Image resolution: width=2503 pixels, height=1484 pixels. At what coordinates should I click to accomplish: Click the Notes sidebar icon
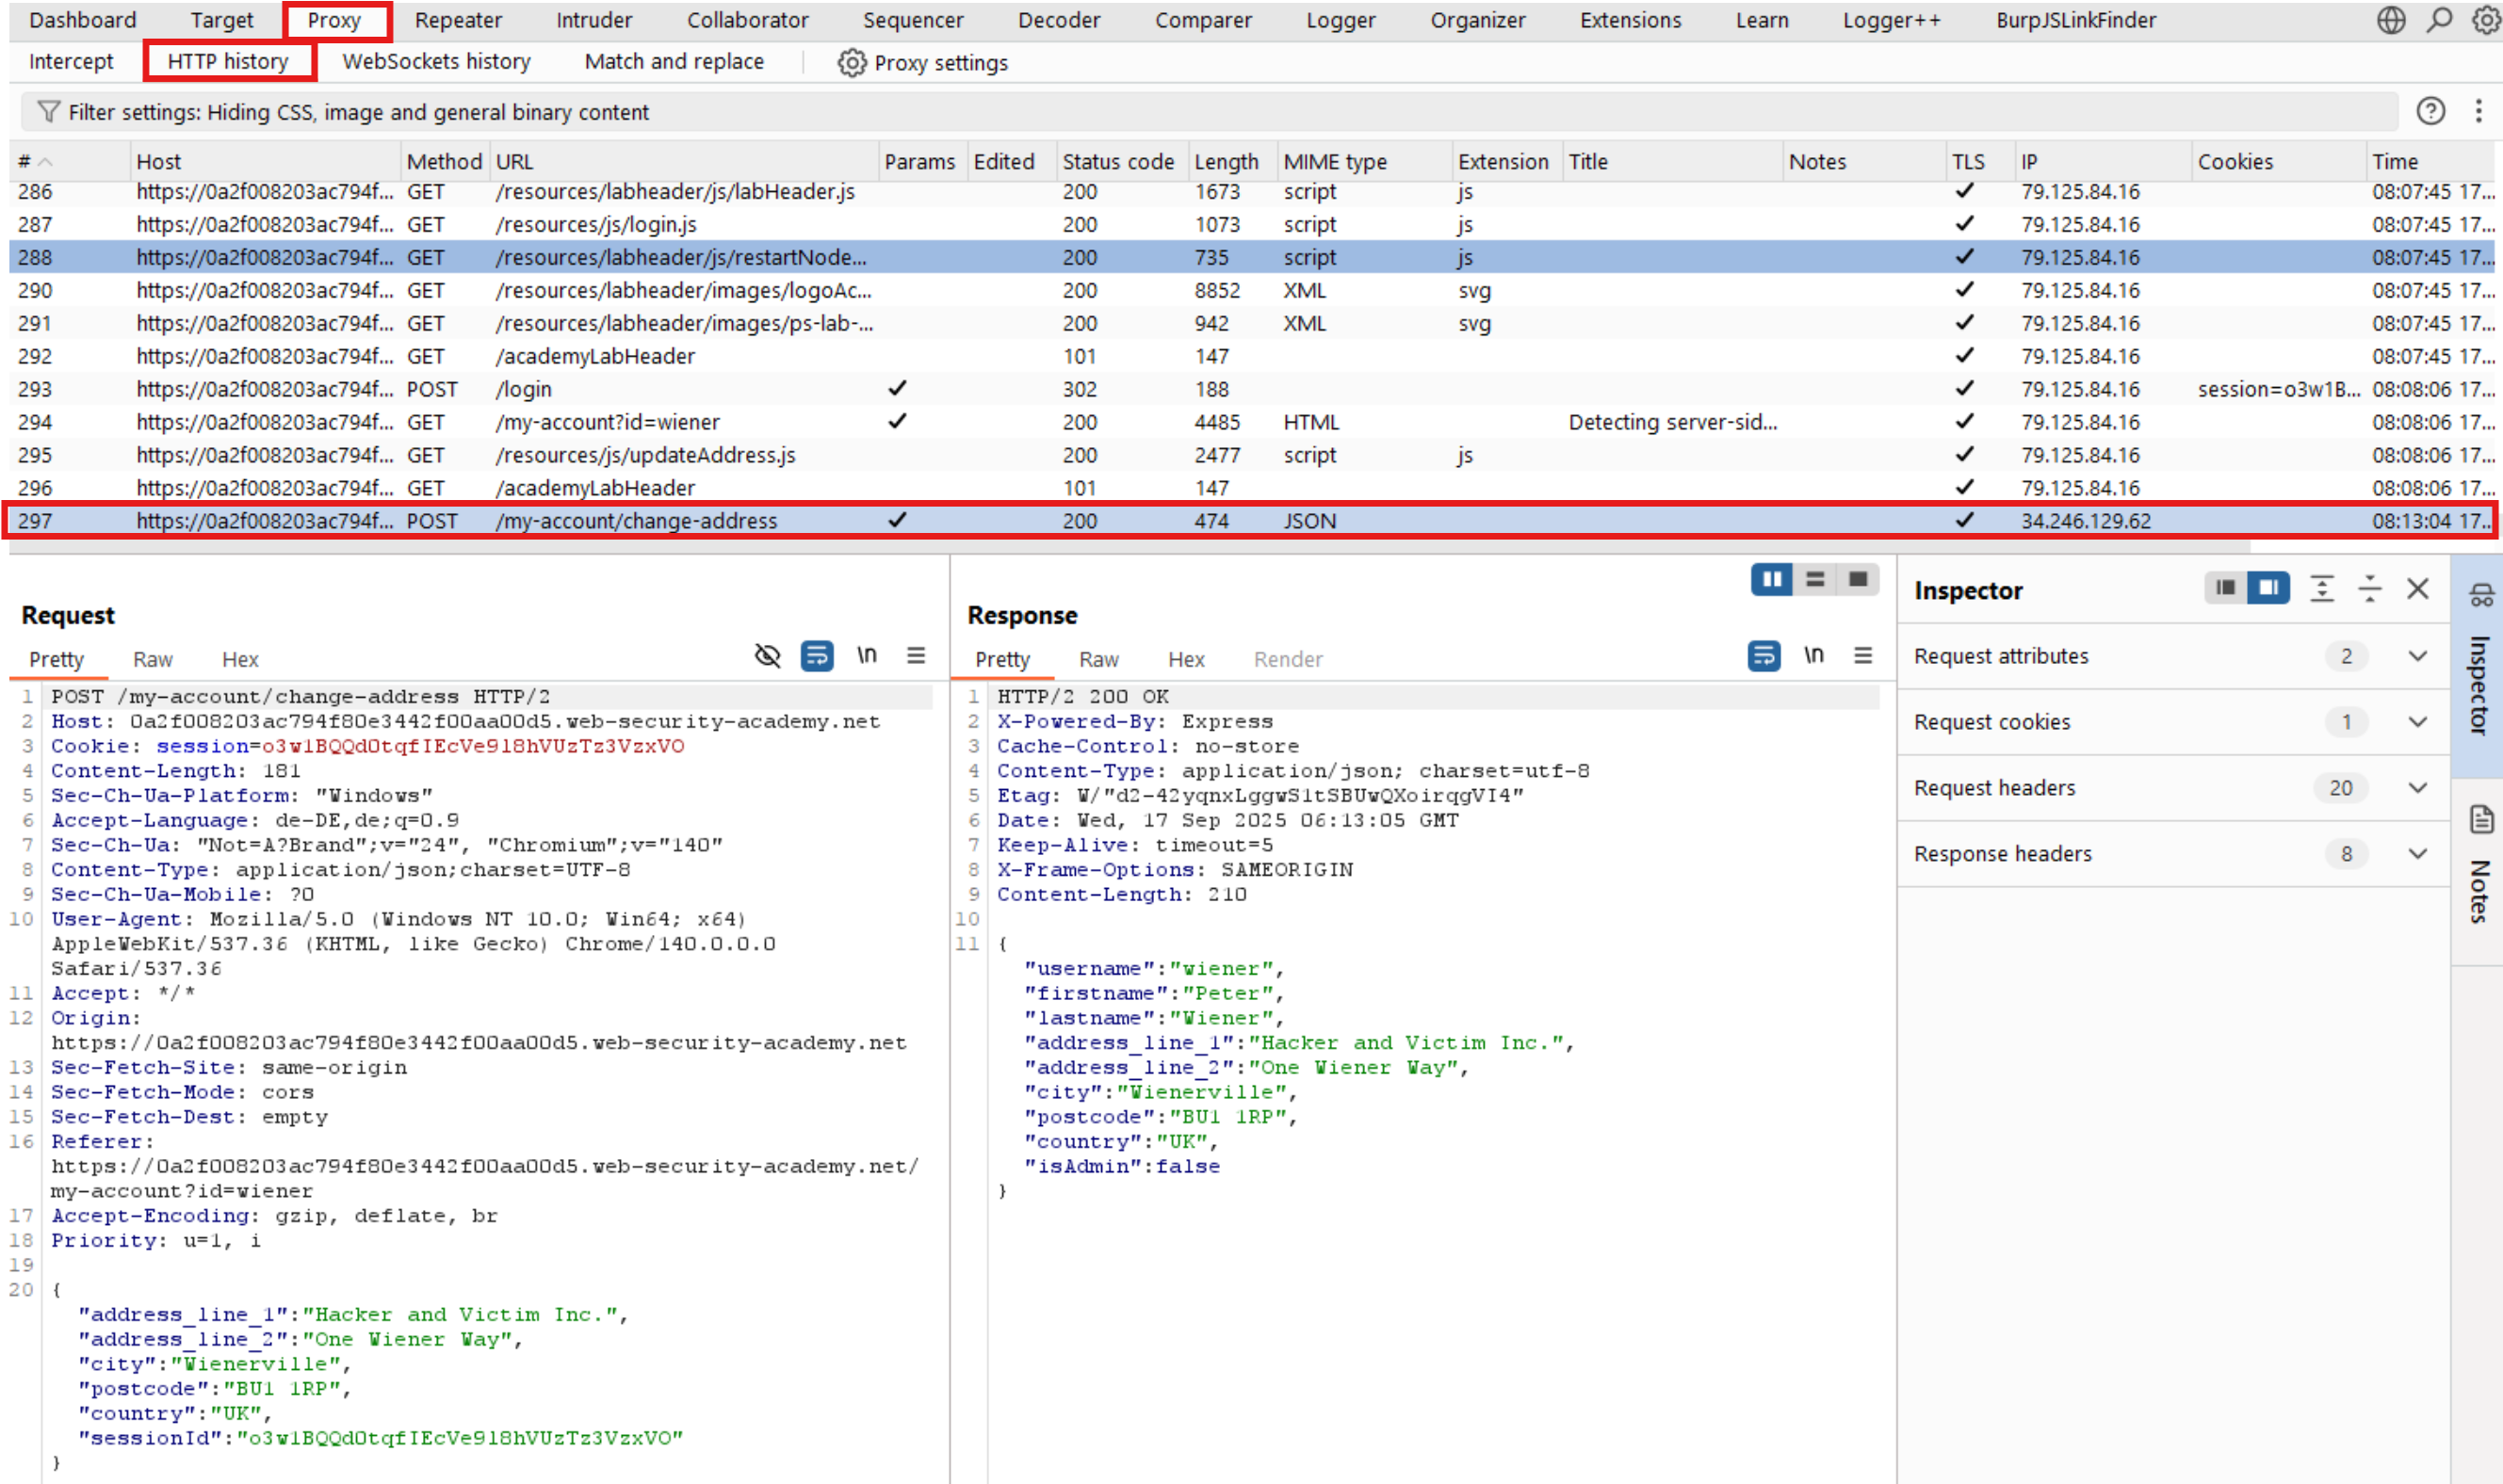(x=2481, y=820)
